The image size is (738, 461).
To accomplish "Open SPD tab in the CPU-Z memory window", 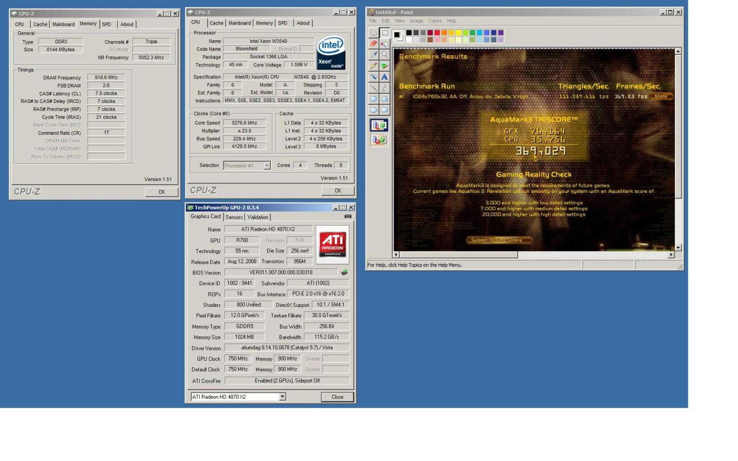I will [107, 24].
